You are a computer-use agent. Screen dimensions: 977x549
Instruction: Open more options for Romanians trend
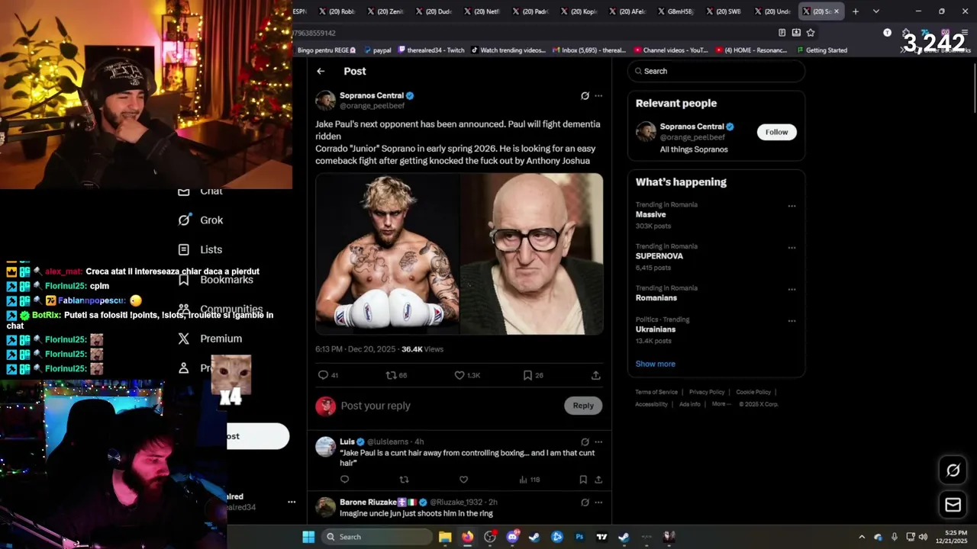coord(792,290)
